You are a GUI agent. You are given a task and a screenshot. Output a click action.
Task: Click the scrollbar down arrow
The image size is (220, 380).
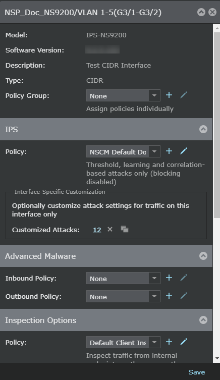click(217, 358)
